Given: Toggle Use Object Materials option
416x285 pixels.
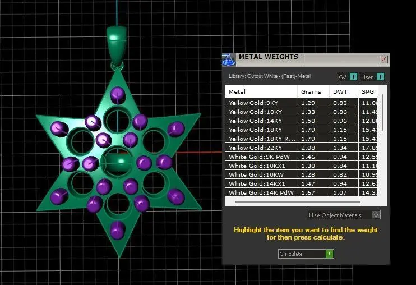Looking at the screenshot, I should [x=344, y=215].
